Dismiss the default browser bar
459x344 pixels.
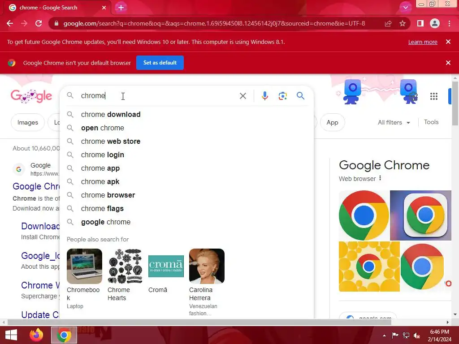[448, 63]
